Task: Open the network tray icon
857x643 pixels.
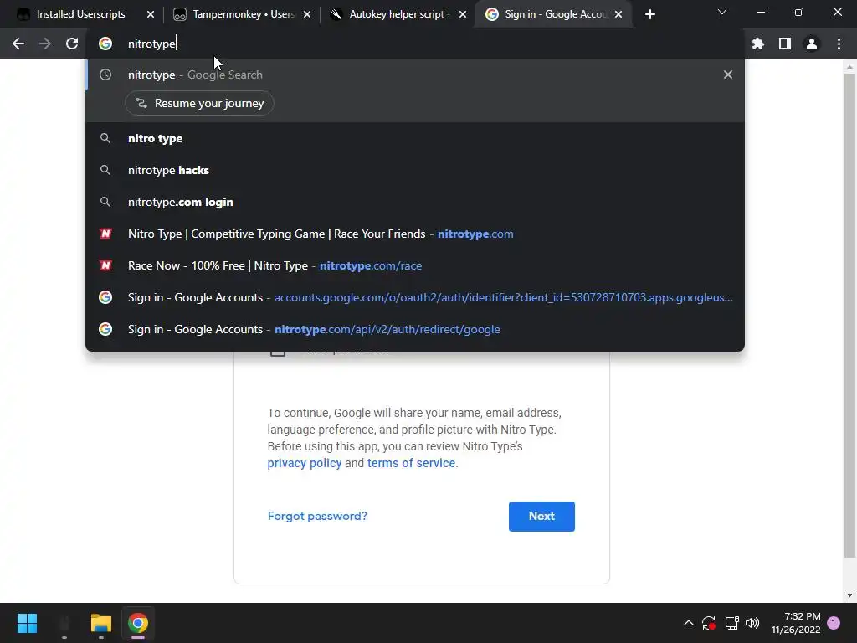Action: 731,623
